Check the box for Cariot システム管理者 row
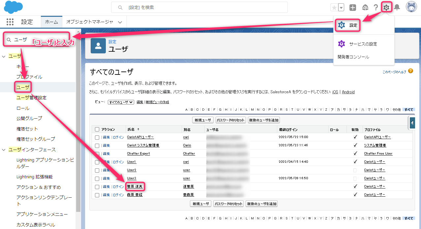Screen dimensions: 421x229 [x=97, y=145]
